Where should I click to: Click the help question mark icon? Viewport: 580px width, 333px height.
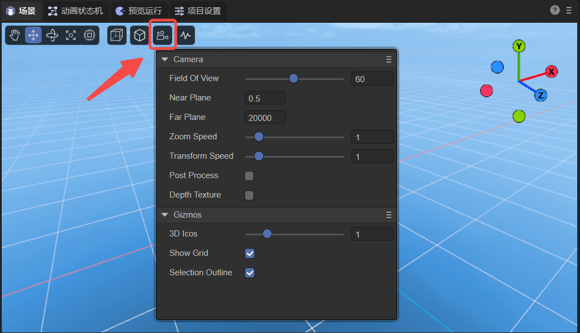554,10
